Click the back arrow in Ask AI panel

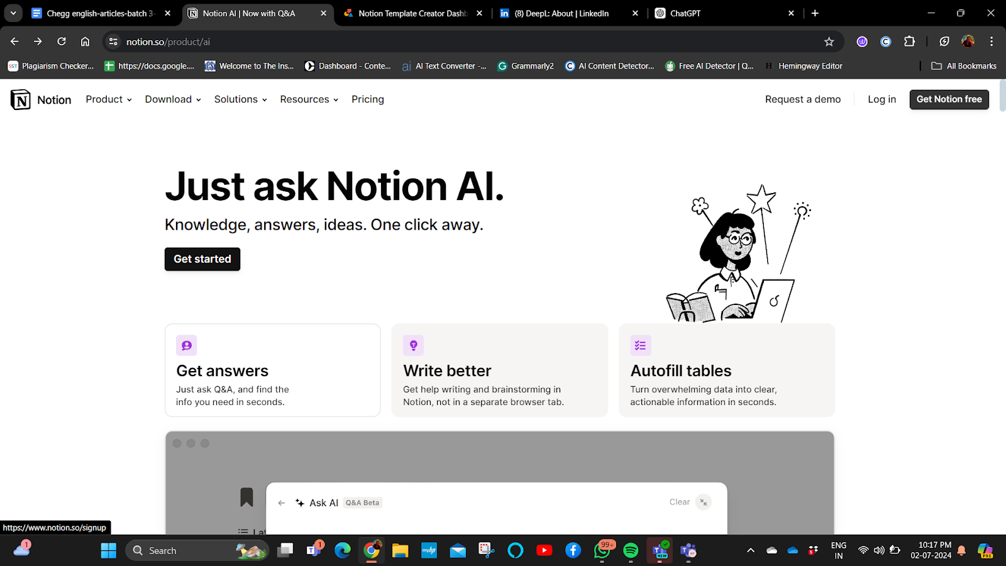(282, 502)
